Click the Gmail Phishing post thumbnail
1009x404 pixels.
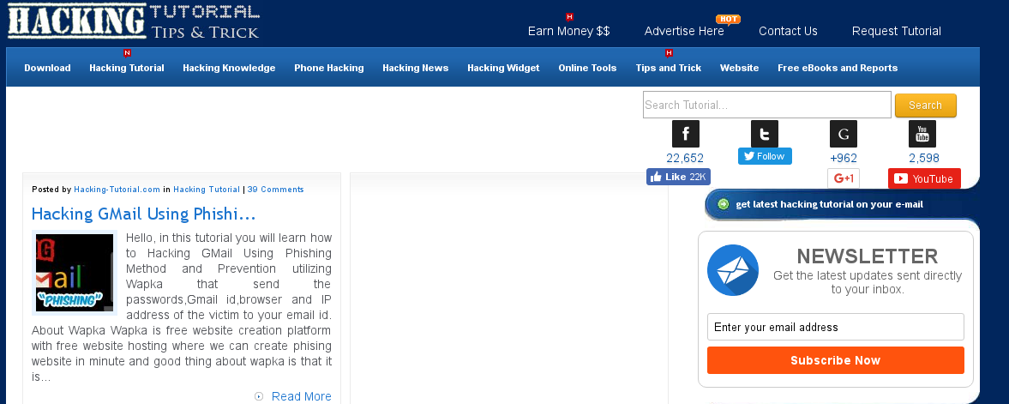[x=75, y=273]
